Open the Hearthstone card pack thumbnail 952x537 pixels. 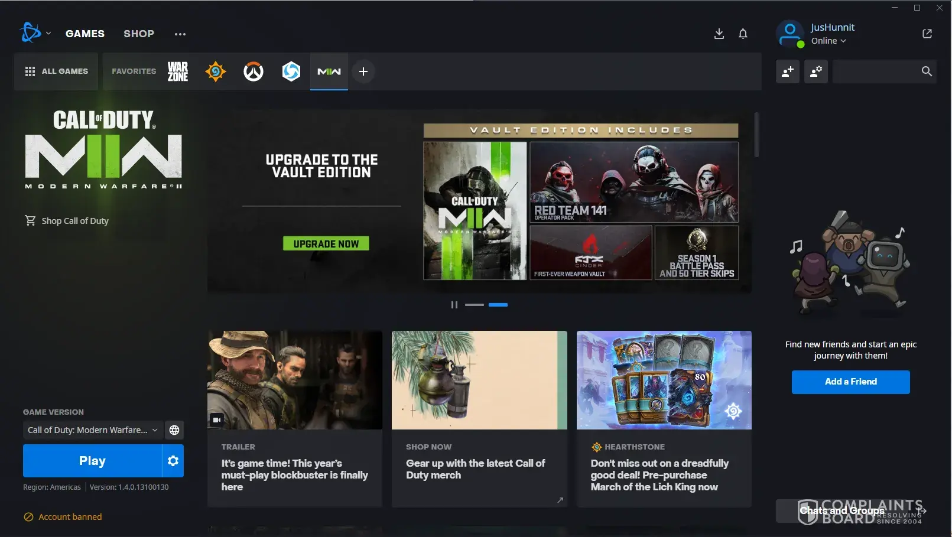click(664, 380)
